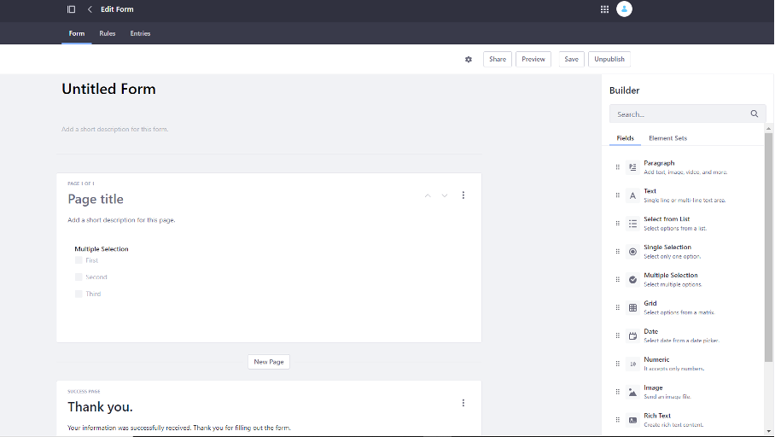Edit the Page title field

point(96,199)
